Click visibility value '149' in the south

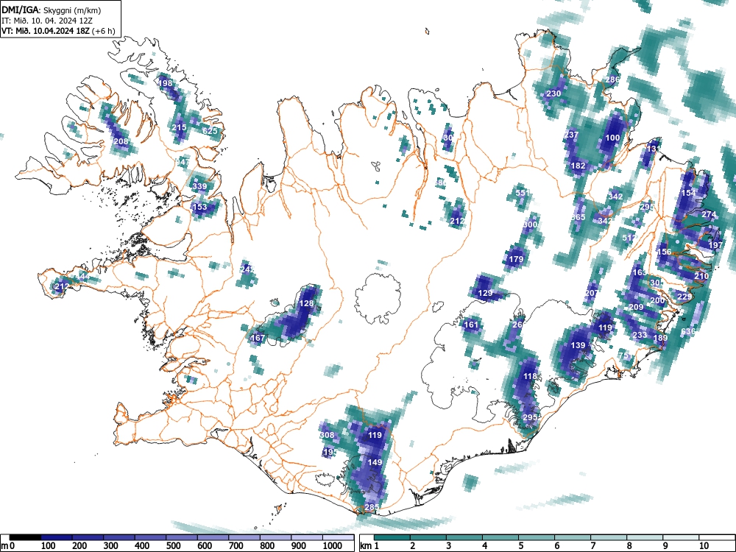[375, 462]
